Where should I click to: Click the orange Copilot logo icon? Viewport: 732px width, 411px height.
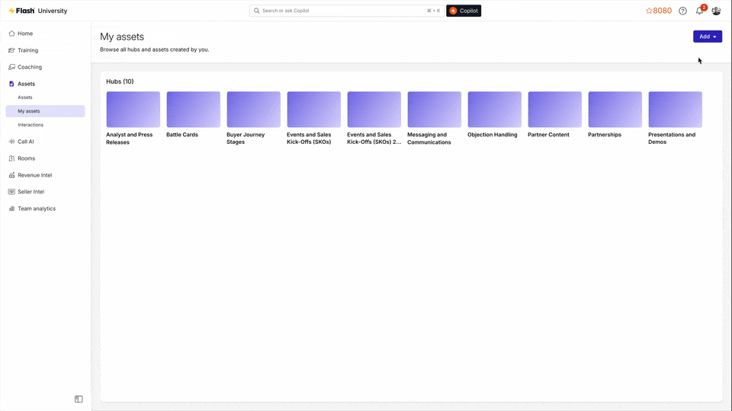point(453,11)
